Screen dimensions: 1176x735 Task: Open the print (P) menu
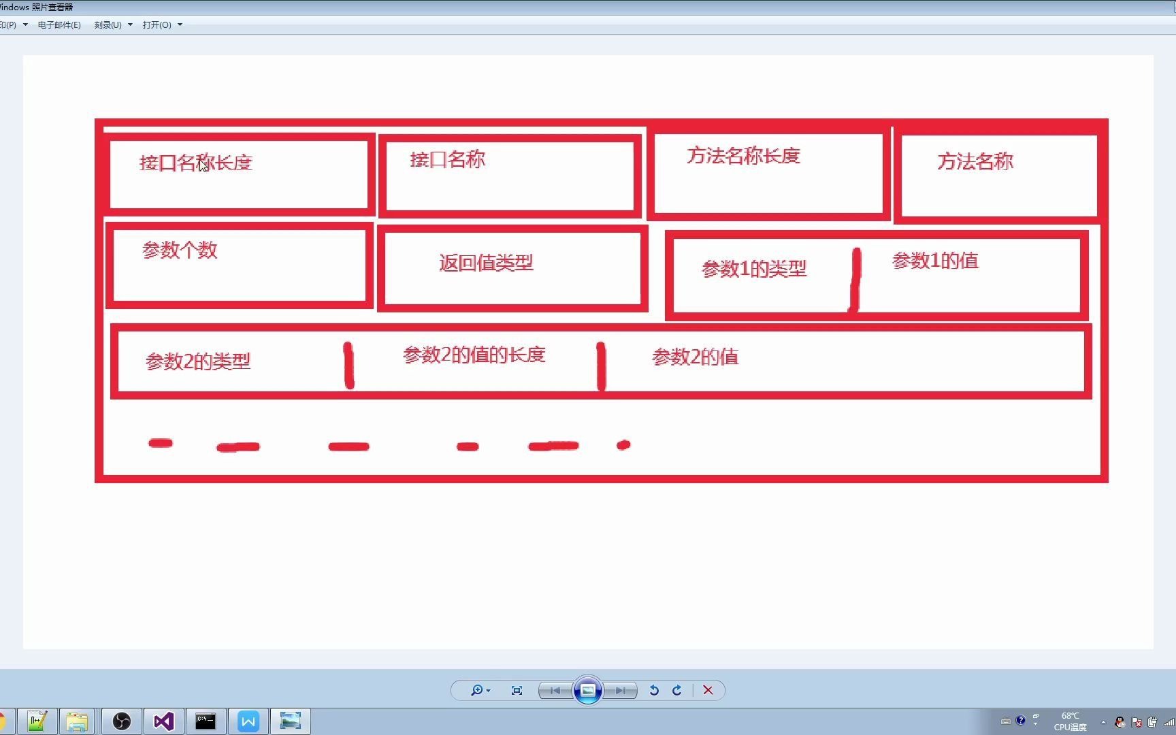(x=8, y=25)
